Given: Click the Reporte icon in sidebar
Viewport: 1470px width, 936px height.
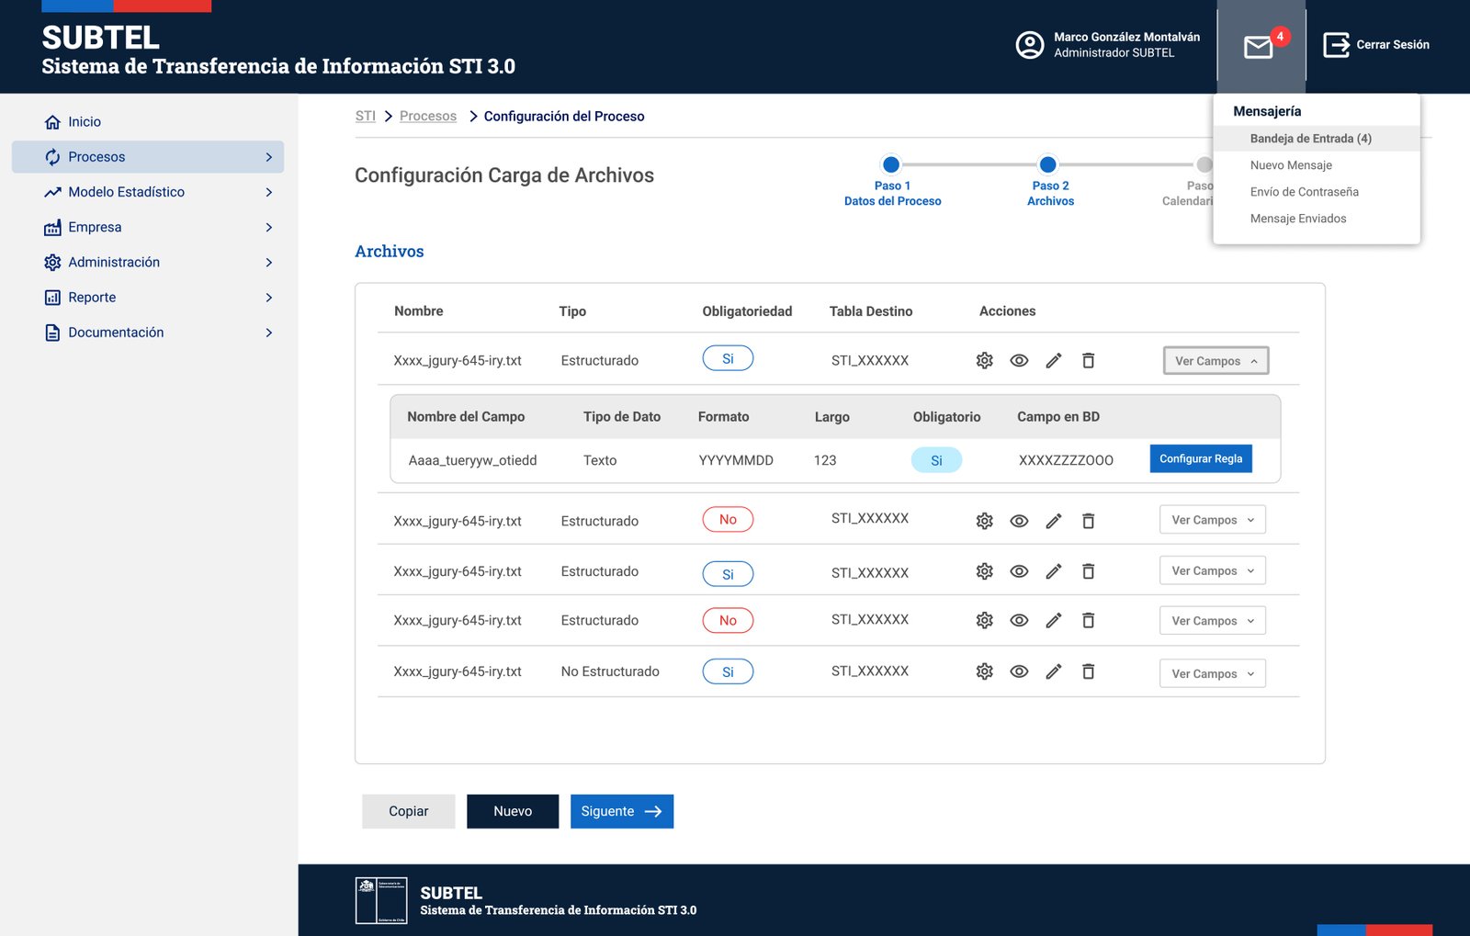Looking at the screenshot, I should pos(52,298).
